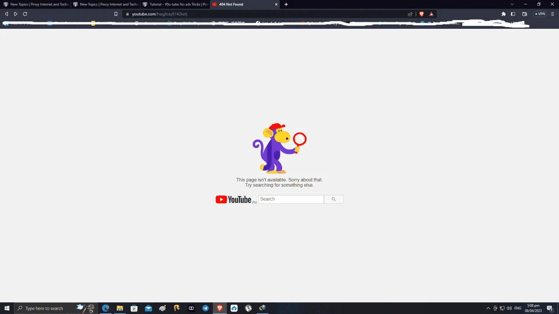This screenshot has width=559, height=314.
Task: Focus the YouTube Search input box
Action: click(291, 199)
